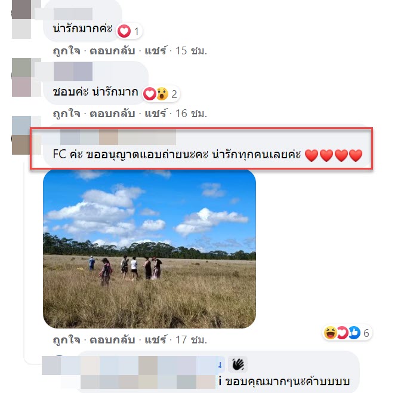Click the waving hand sticker in the reply

[238, 364]
